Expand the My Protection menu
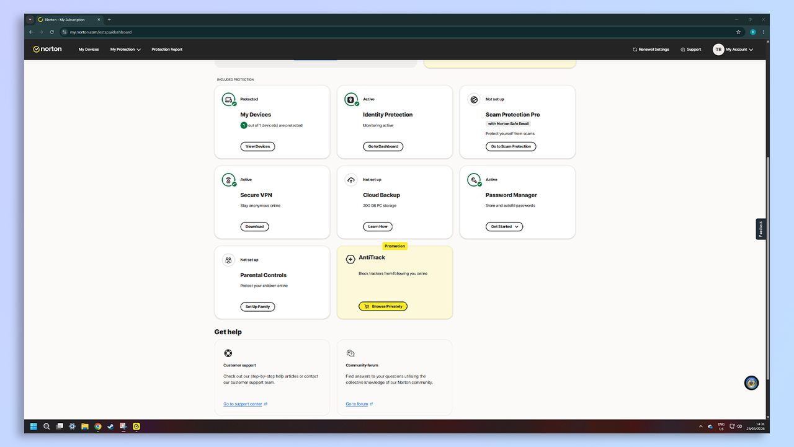Viewport: 794px width, 447px height. pyautogui.click(x=125, y=50)
